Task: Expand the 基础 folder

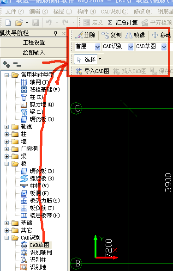Action: coord(7,223)
